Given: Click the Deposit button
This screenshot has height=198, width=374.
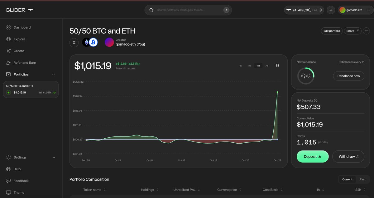Looking at the screenshot, I should pyautogui.click(x=313, y=157).
